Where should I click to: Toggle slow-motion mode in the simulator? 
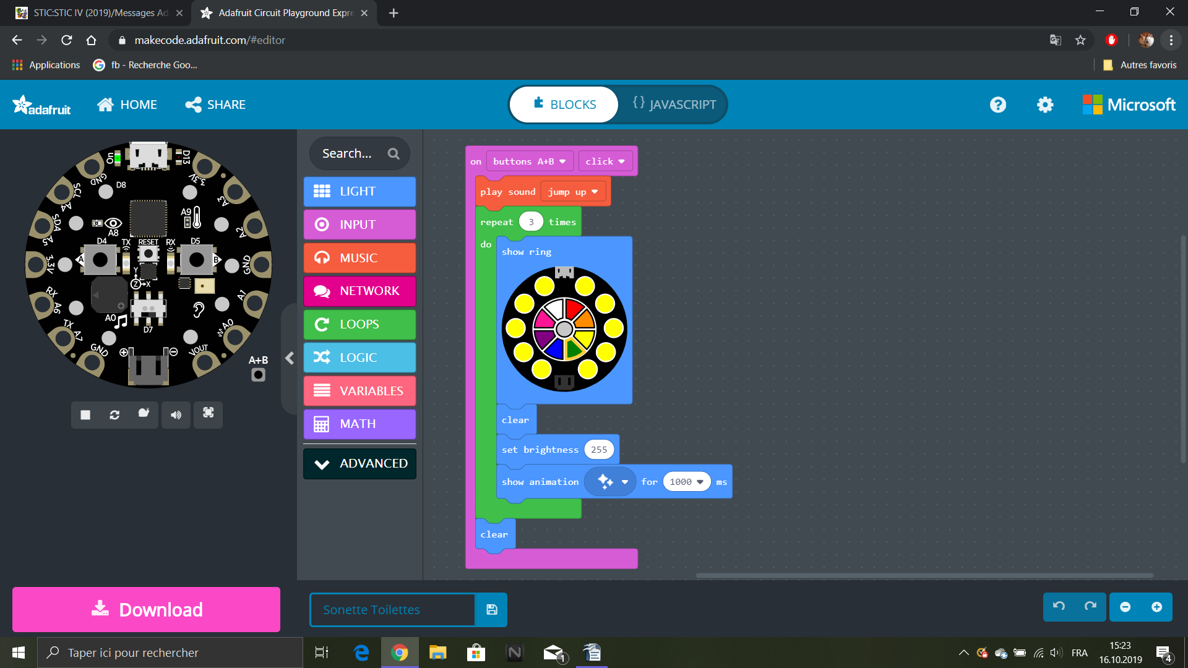coord(144,413)
